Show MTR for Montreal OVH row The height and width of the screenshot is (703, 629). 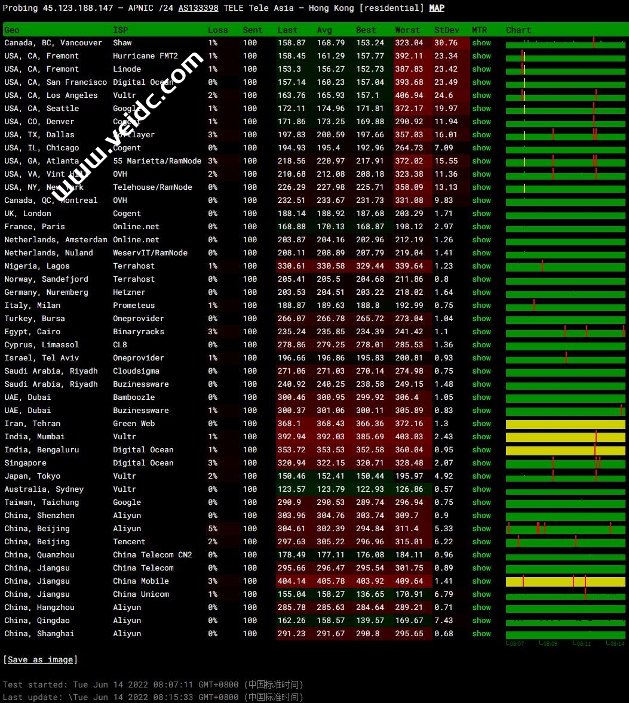pyautogui.click(x=481, y=201)
